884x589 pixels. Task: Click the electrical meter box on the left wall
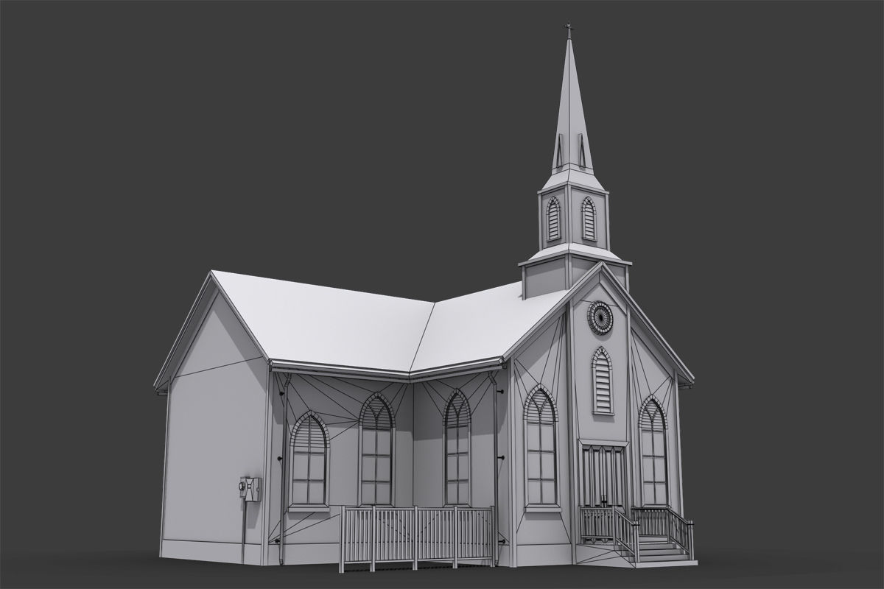click(x=251, y=489)
